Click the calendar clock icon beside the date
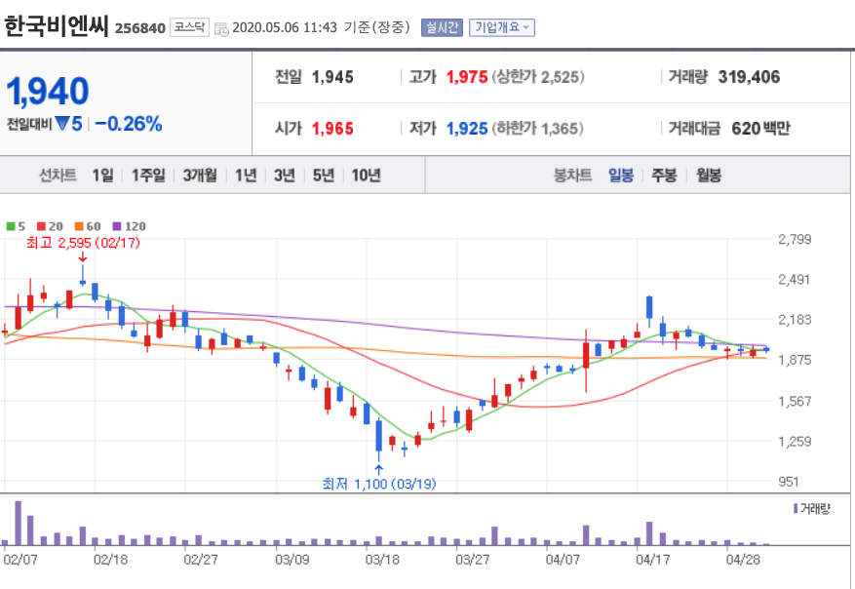Screen dimensions: 855x589 (221, 28)
